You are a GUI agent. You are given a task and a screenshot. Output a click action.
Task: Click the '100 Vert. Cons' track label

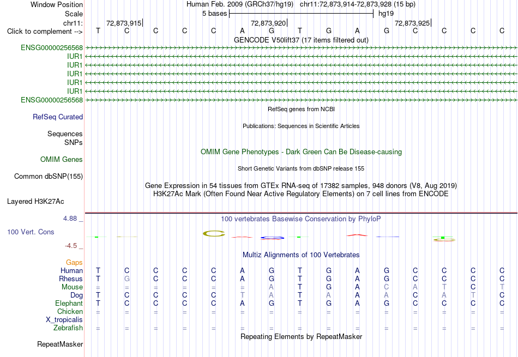coord(31,232)
